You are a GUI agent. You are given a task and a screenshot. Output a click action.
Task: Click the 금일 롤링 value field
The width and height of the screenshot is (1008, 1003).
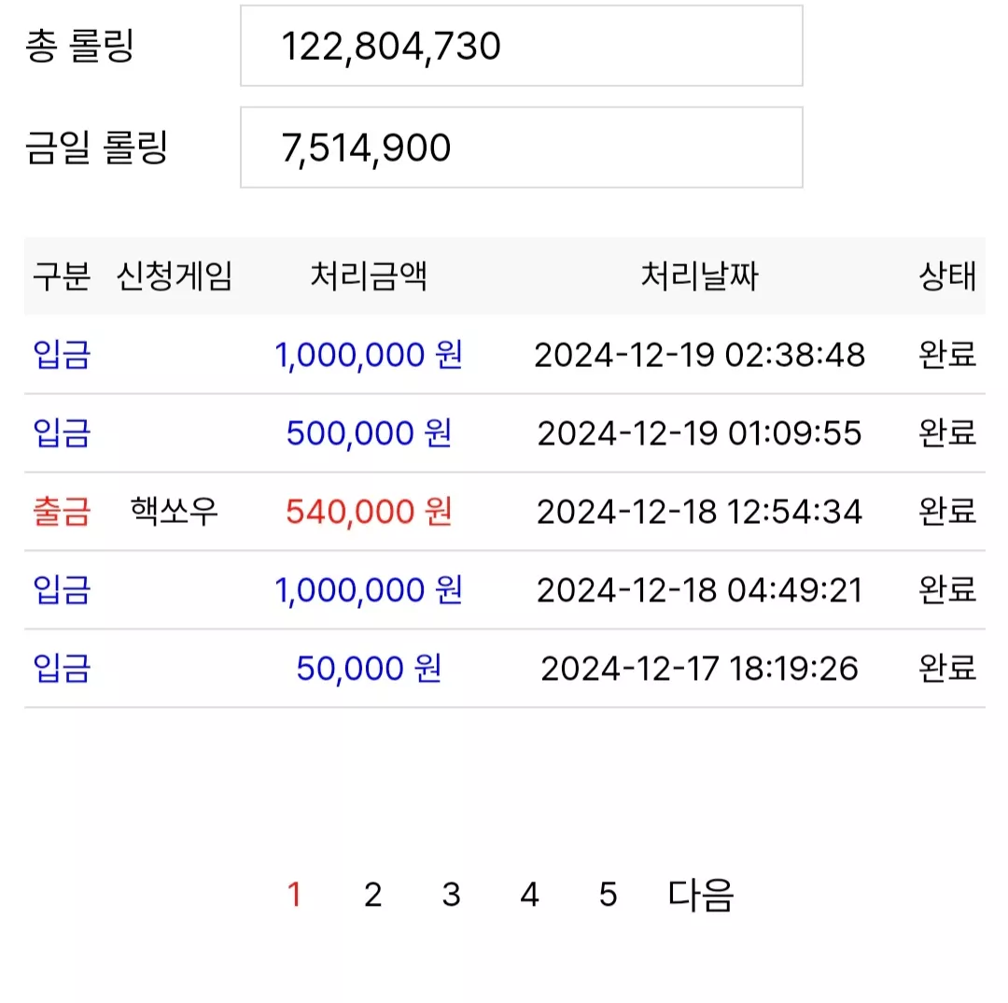[x=522, y=148]
